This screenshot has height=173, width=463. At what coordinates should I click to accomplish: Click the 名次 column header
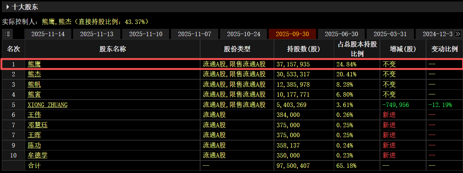click(14, 49)
